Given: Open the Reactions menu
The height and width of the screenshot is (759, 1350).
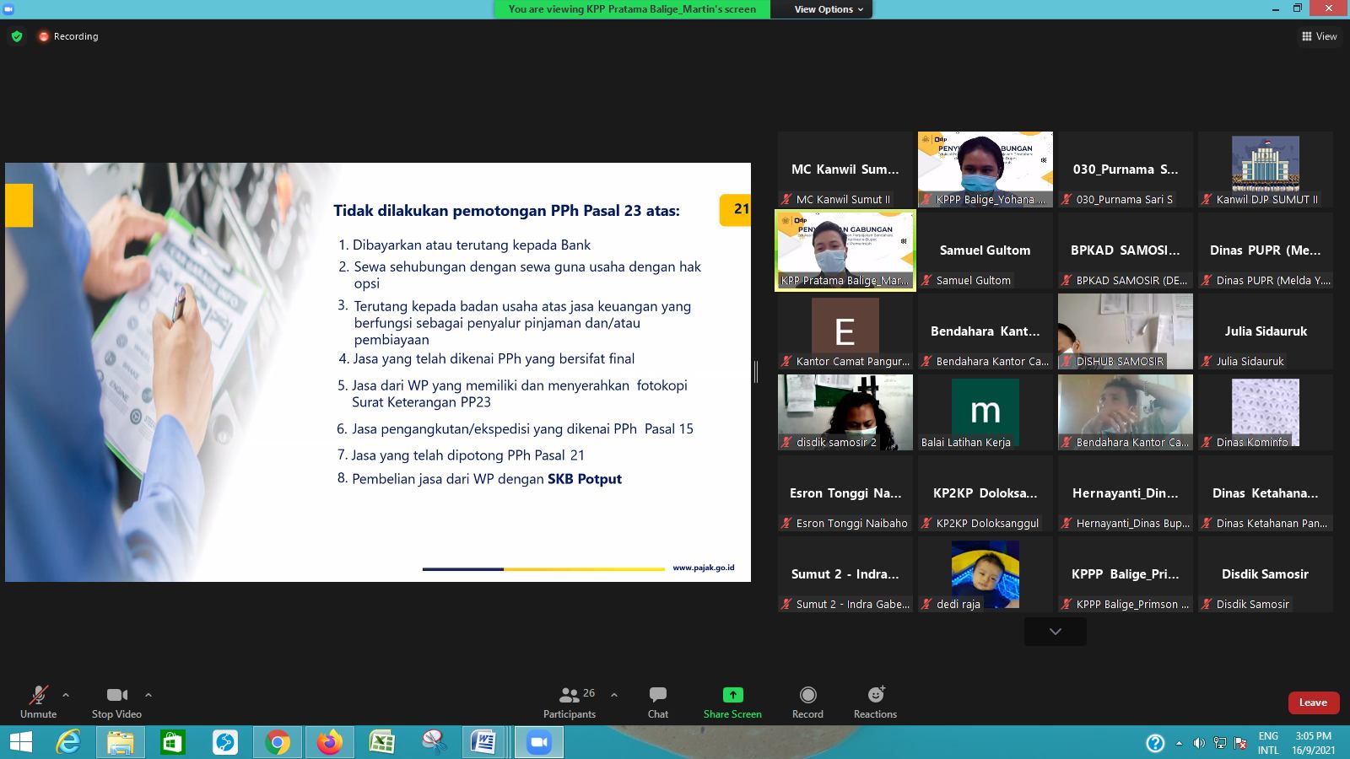Looking at the screenshot, I should click(875, 702).
